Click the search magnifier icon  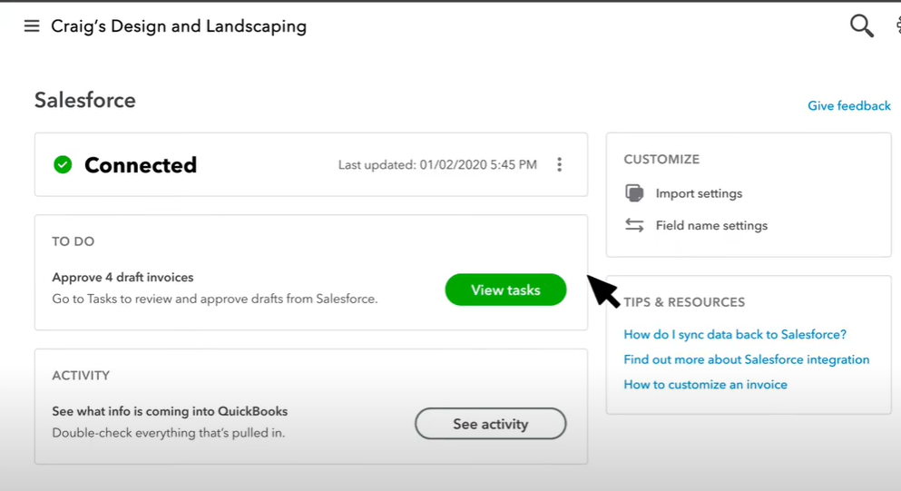point(861,26)
